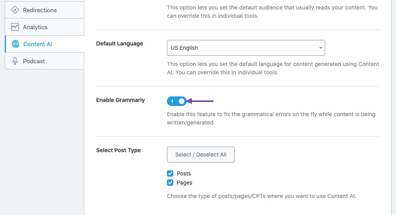Uncheck the Pages checkbox
The image size is (396, 215).
(x=170, y=183)
